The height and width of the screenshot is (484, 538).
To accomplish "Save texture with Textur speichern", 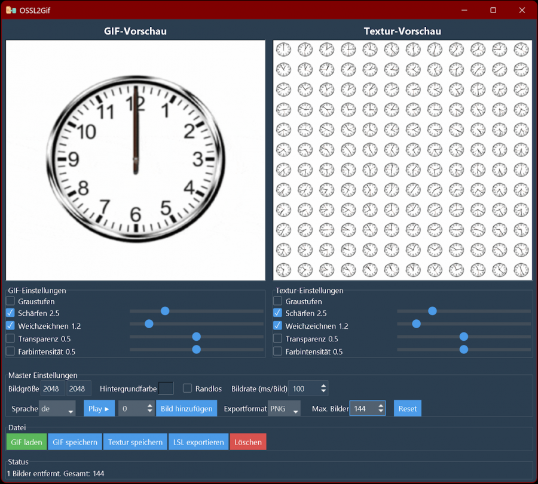I will [135, 442].
